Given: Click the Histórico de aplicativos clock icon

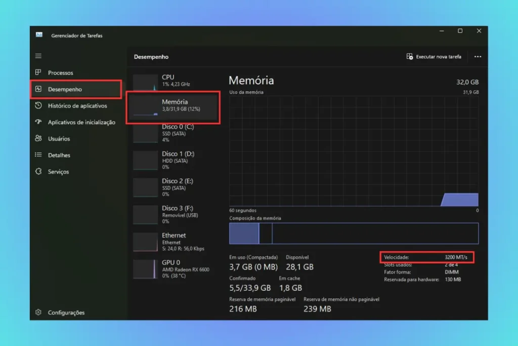Looking at the screenshot, I should tap(38, 105).
